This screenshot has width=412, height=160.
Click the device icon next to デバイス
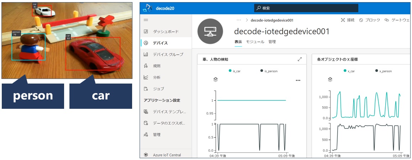pos(146,43)
